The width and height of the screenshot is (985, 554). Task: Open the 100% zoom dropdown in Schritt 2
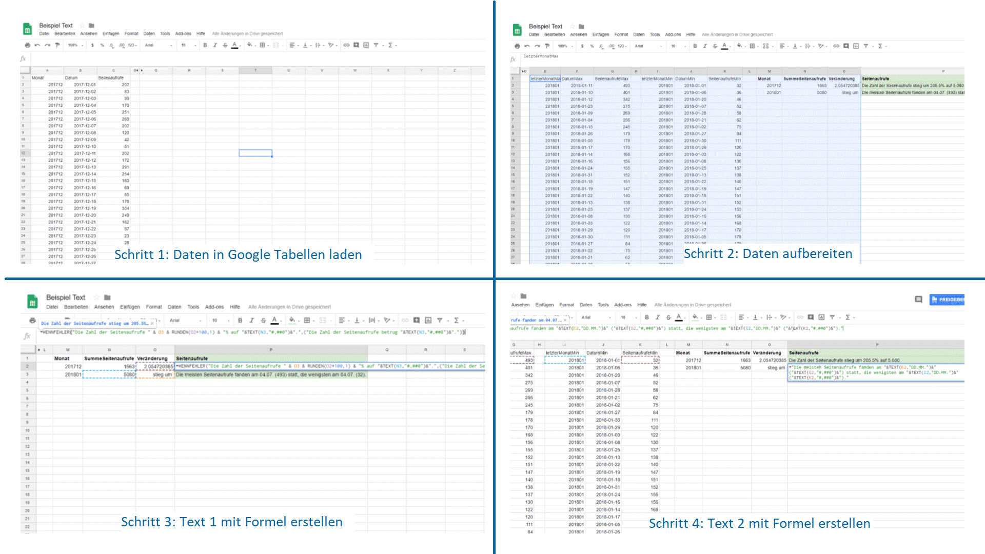coord(565,46)
